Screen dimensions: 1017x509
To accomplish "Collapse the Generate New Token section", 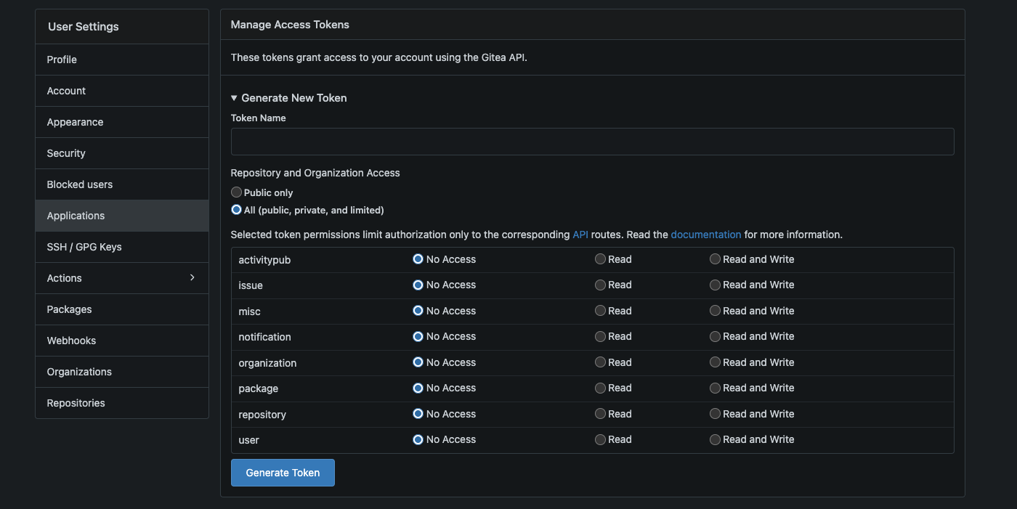I will [289, 98].
